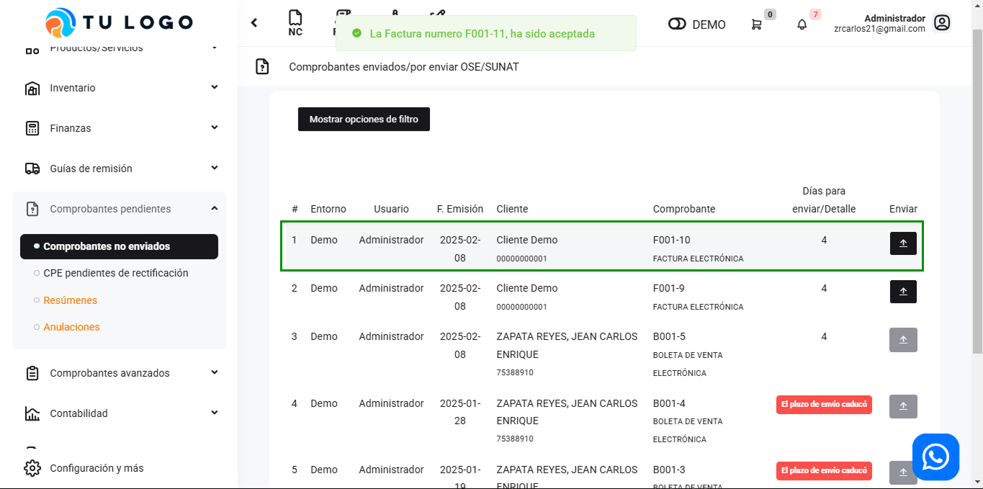
Task: Click the back arrow in top bar
Action: pyautogui.click(x=254, y=23)
